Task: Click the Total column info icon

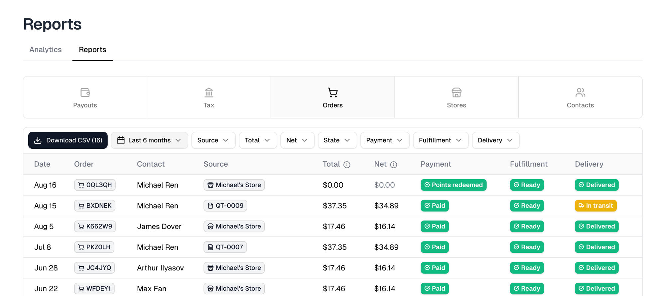Action: pos(347,165)
